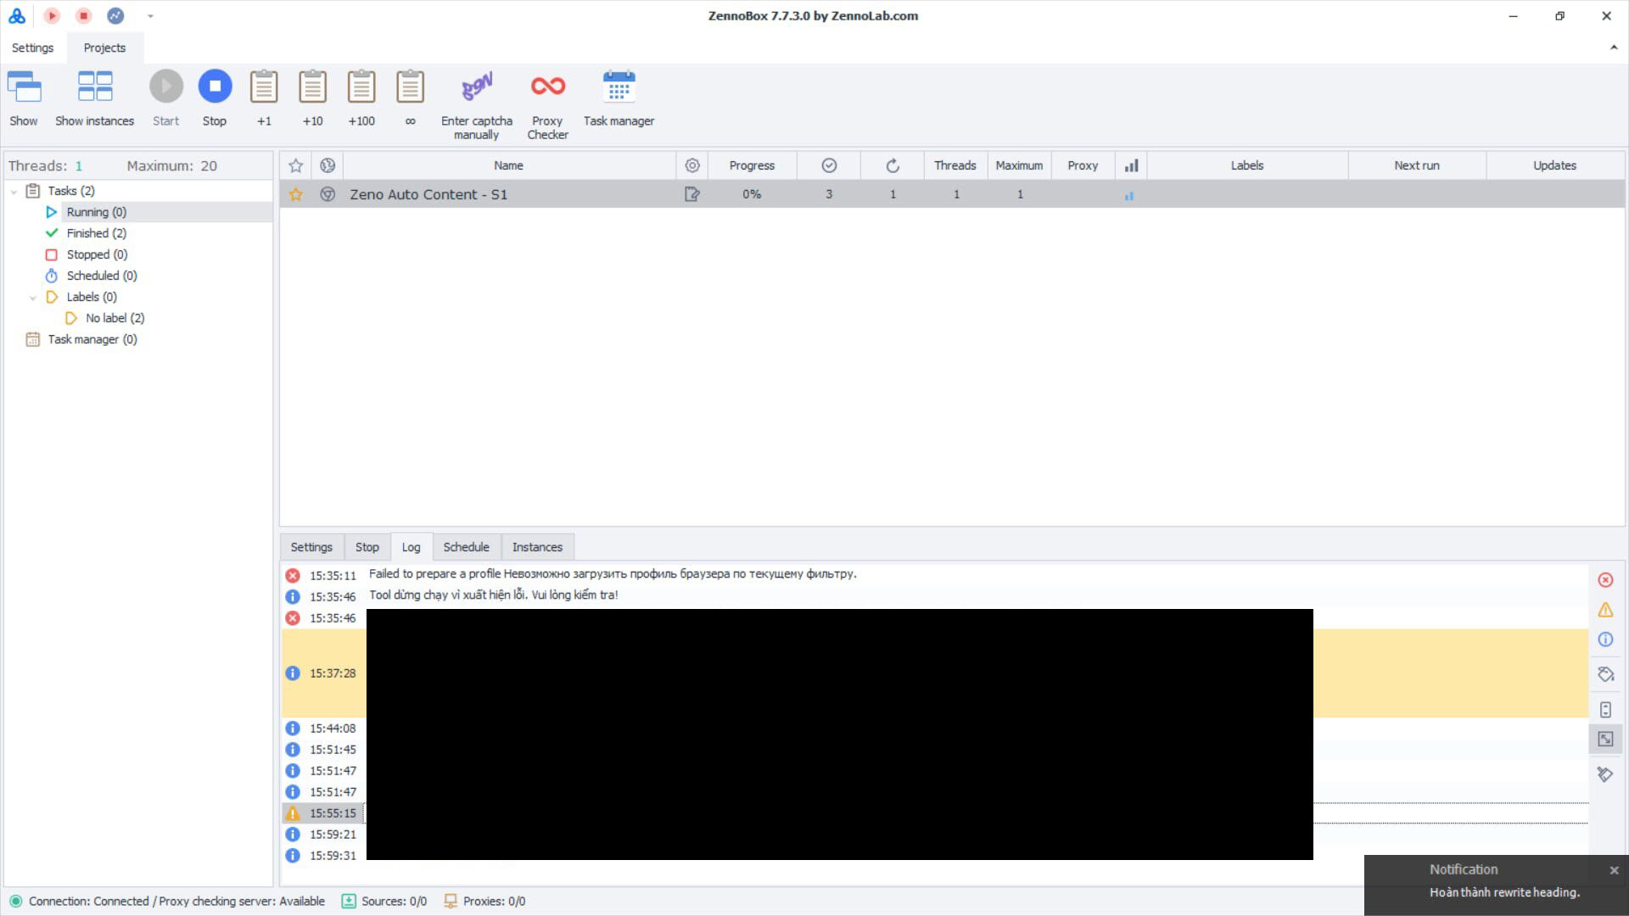Click the auto-scroll icon beside the log
This screenshot has height=916, width=1629.
tap(1605, 710)
